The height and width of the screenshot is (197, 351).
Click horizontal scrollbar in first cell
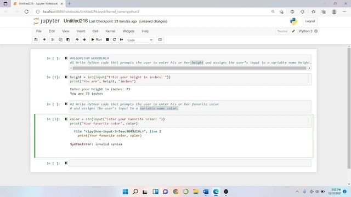point(189,68)
